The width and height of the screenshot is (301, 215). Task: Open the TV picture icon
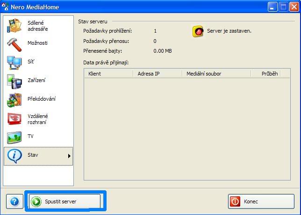[x=14, y=137]
